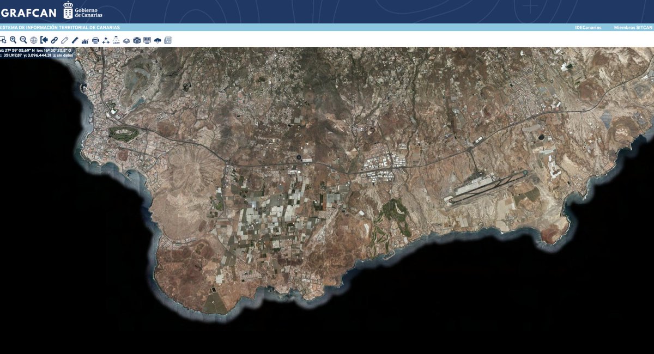Click the latitude and longitude coordinate readout
This screenshot has height=354, width=654.
(35, 50)
